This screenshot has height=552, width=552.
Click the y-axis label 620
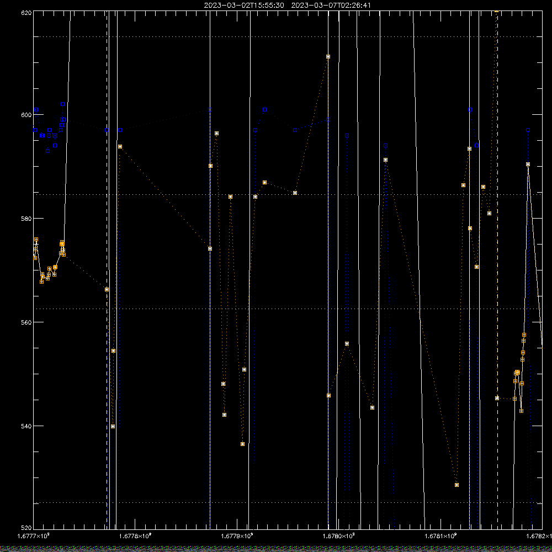coord(26,13)
